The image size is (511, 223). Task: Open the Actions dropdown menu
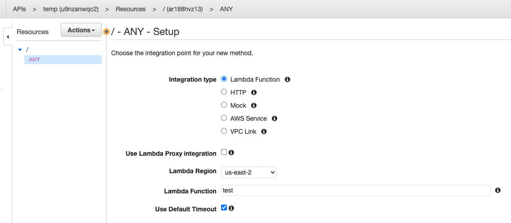(x=81, y=31)
